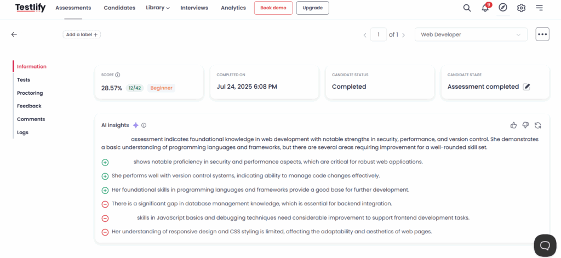Click red minus icon beside database management gap
This screenshot has height=258, width=561.
pos(105,204)
